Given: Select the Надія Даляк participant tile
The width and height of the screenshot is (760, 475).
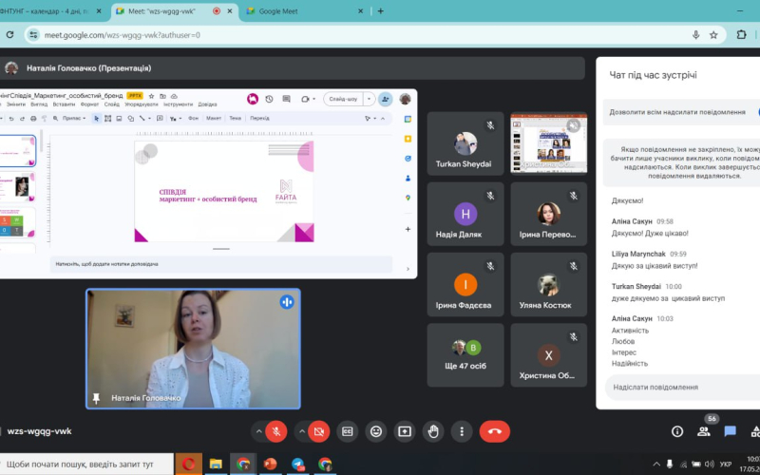Looking at the screenshot, I should tap(465, 215).
